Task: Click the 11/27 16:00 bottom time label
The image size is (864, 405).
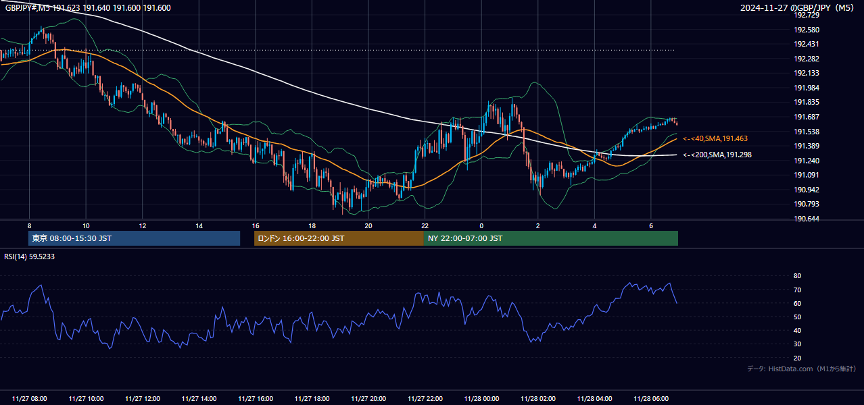Action: [x=256, y=399]
